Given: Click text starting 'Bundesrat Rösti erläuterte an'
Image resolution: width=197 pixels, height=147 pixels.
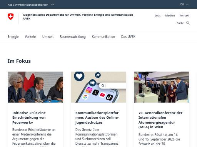Looking at the screenshot, I should tap(34, 137).
